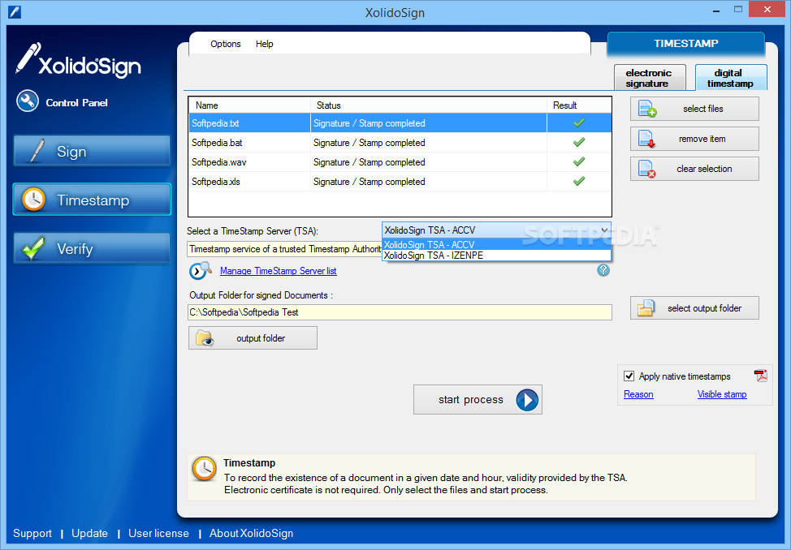The height and width of the screenshot is (550, 791).
Task: Click the select files document-plus icon
Action: 647,109
